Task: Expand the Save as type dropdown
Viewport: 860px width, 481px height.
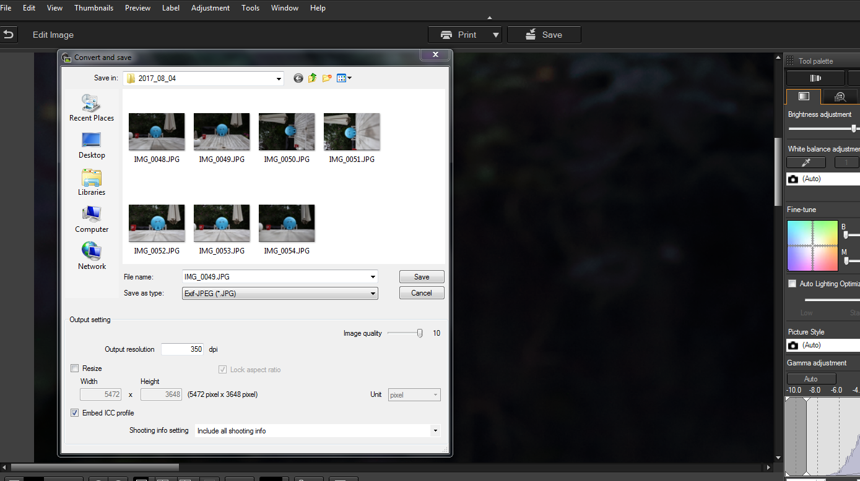Action: 373,294
